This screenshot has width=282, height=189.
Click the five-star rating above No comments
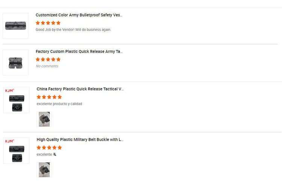(x=48, y=59)
